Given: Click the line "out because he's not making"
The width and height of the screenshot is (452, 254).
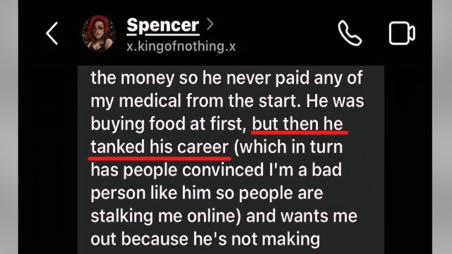Looking at the screenshot, I should coord(205,239).
